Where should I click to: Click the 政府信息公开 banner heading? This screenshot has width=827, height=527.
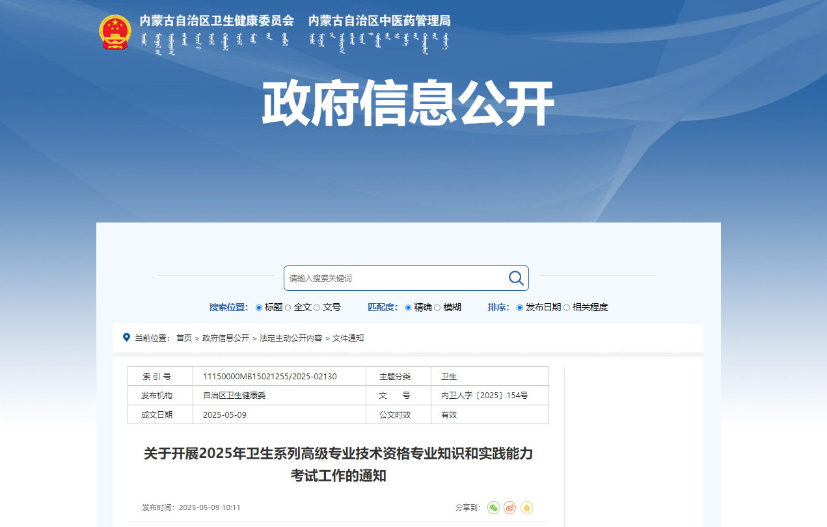point(408,104)
